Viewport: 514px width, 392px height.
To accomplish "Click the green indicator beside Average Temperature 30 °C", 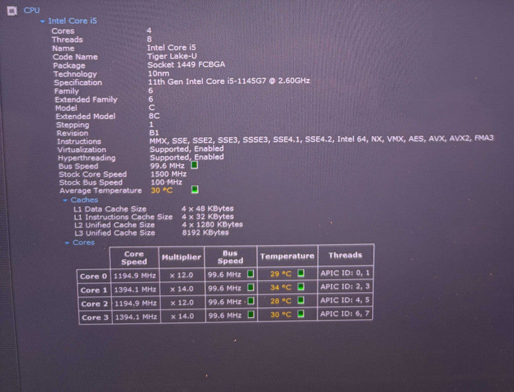I will click(195, 189).
